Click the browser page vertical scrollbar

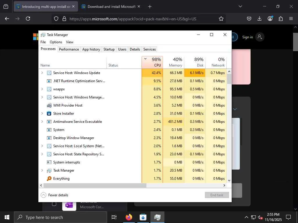point(295,42)
